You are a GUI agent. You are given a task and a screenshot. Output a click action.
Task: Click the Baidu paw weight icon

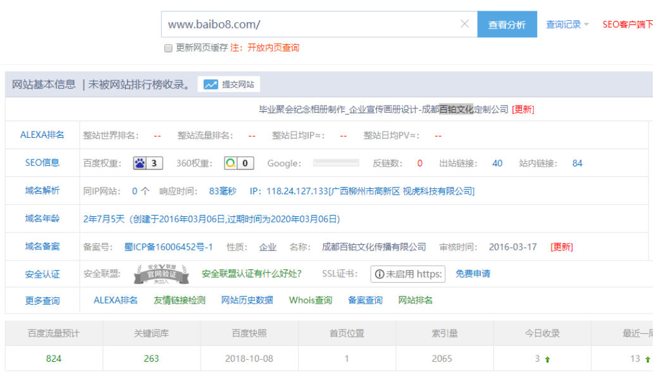click(x=140, y=163)
